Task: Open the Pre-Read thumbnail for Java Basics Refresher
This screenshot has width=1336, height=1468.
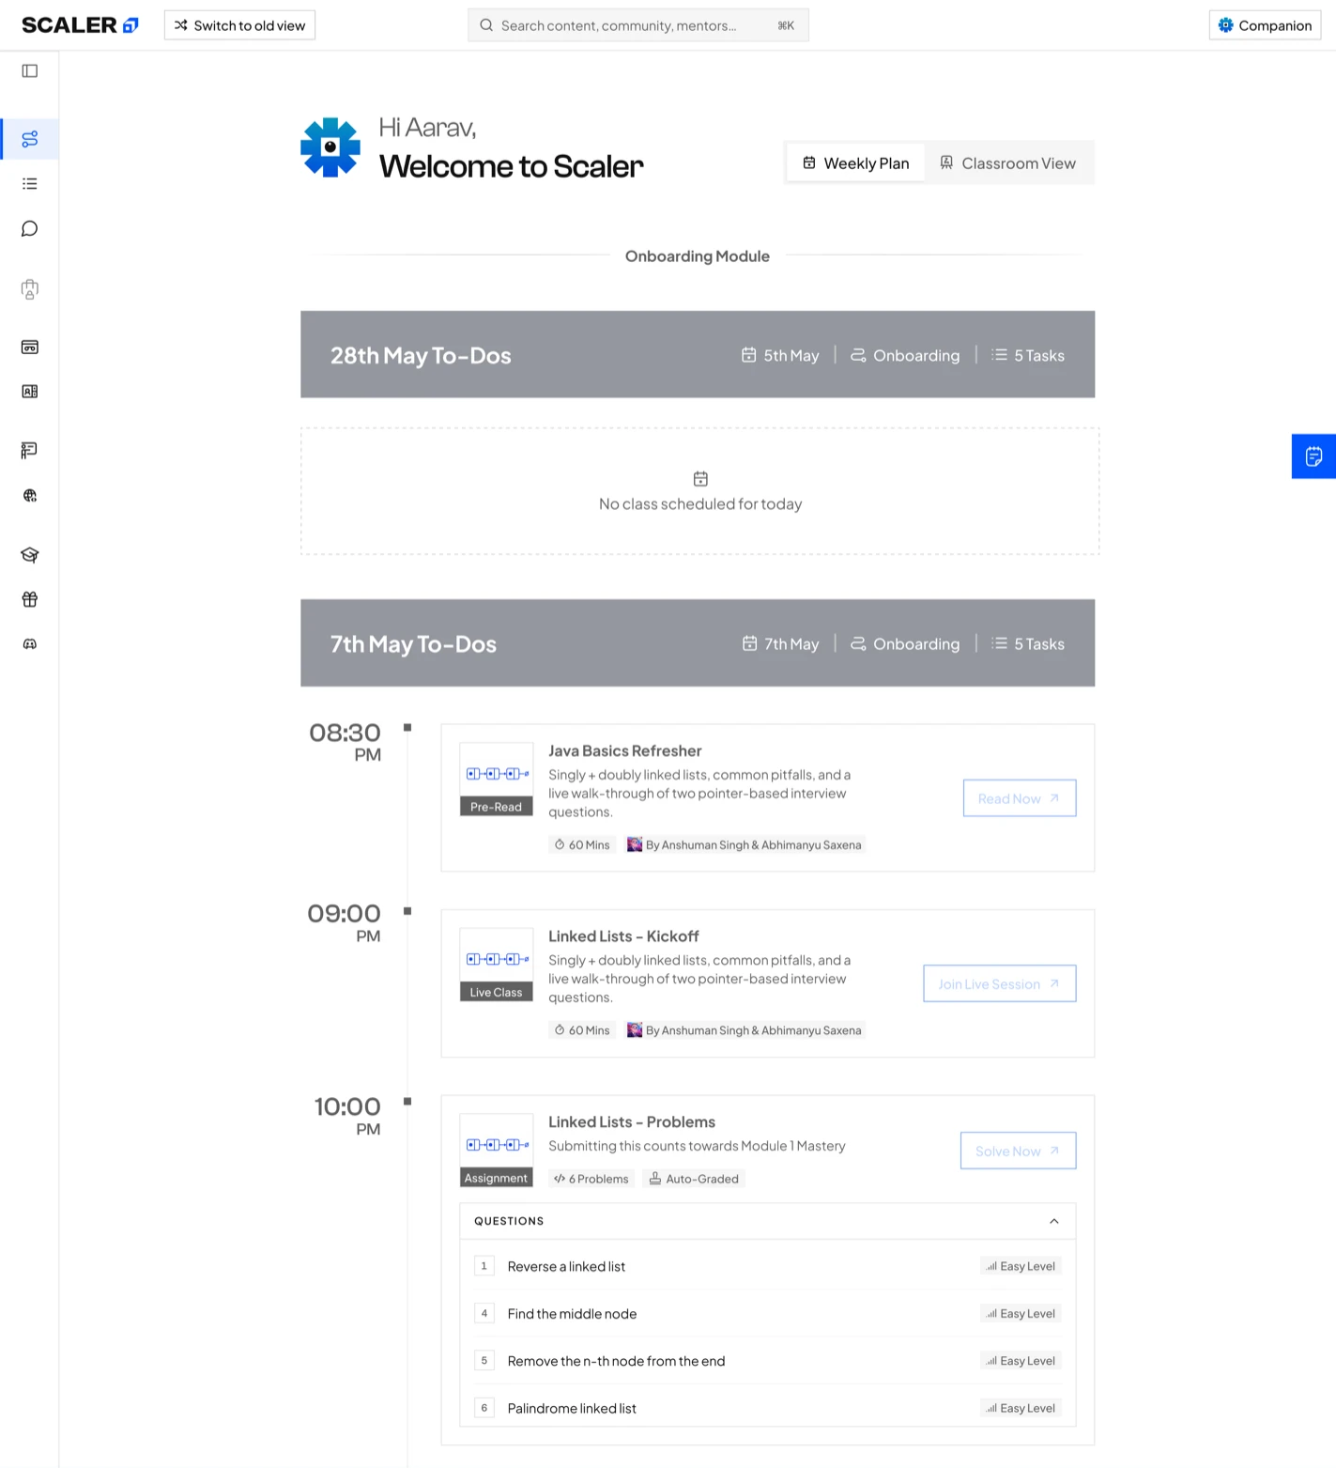Action: [x=497, y=780]
